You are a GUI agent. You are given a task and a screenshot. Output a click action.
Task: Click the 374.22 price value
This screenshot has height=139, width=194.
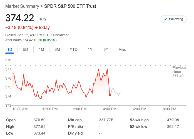[x=20, y=19]
